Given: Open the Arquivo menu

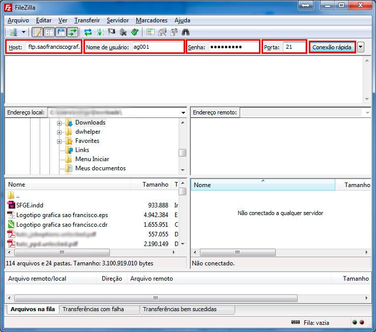Looking at the screenshot, I should (x=18, y=20).
